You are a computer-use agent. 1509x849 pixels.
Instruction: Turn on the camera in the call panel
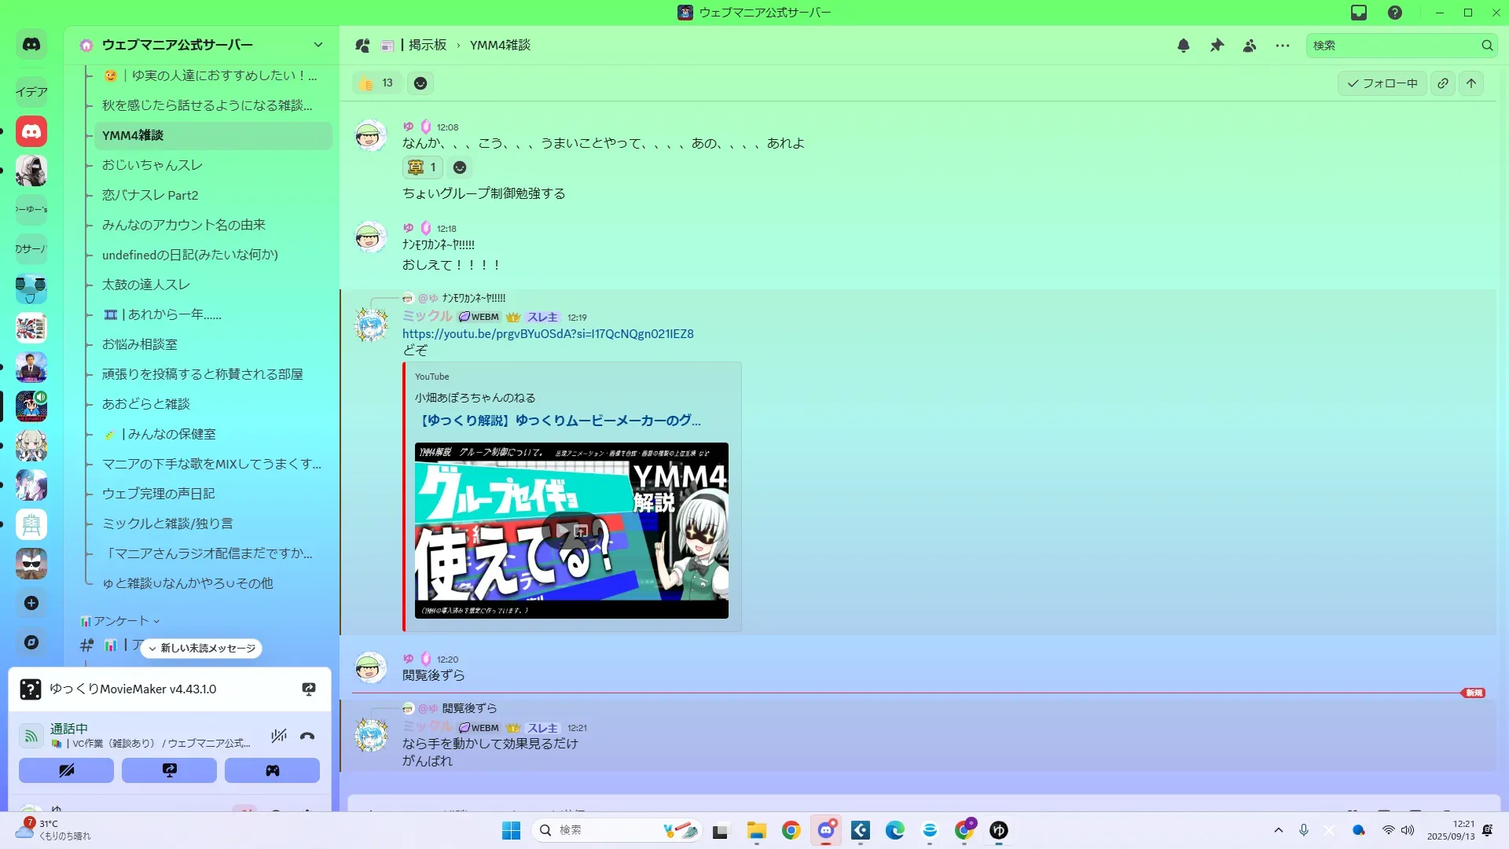pos(66,770)
